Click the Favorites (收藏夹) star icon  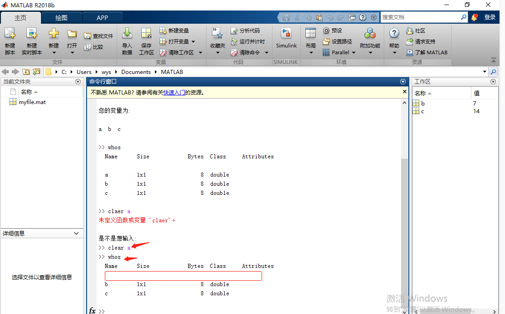(x=217, y=33)
